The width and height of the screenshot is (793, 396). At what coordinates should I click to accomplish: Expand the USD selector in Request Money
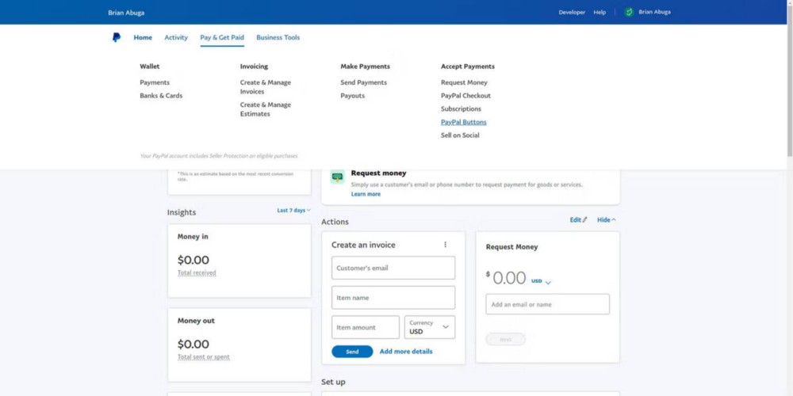542,281
